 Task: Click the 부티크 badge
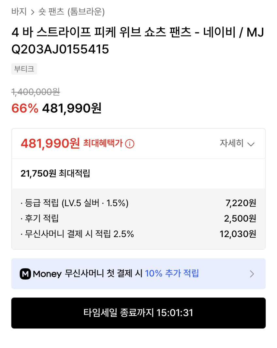[24, 69]
